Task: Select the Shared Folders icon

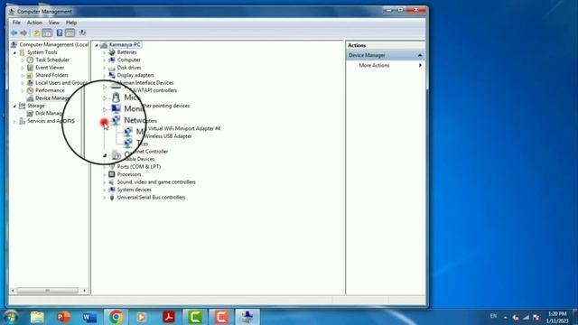Action: (30, 75)
